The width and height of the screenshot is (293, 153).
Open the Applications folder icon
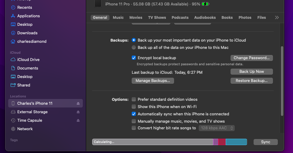point(13,16)
